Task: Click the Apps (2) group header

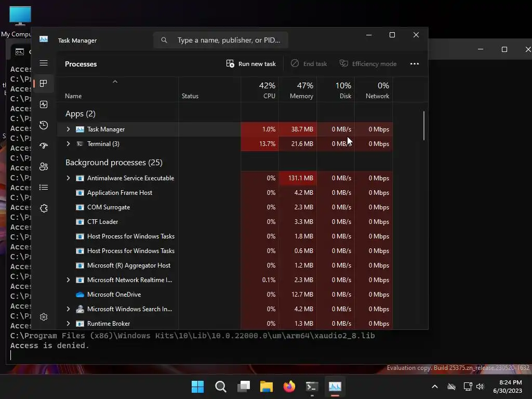Action: [81, 114]
